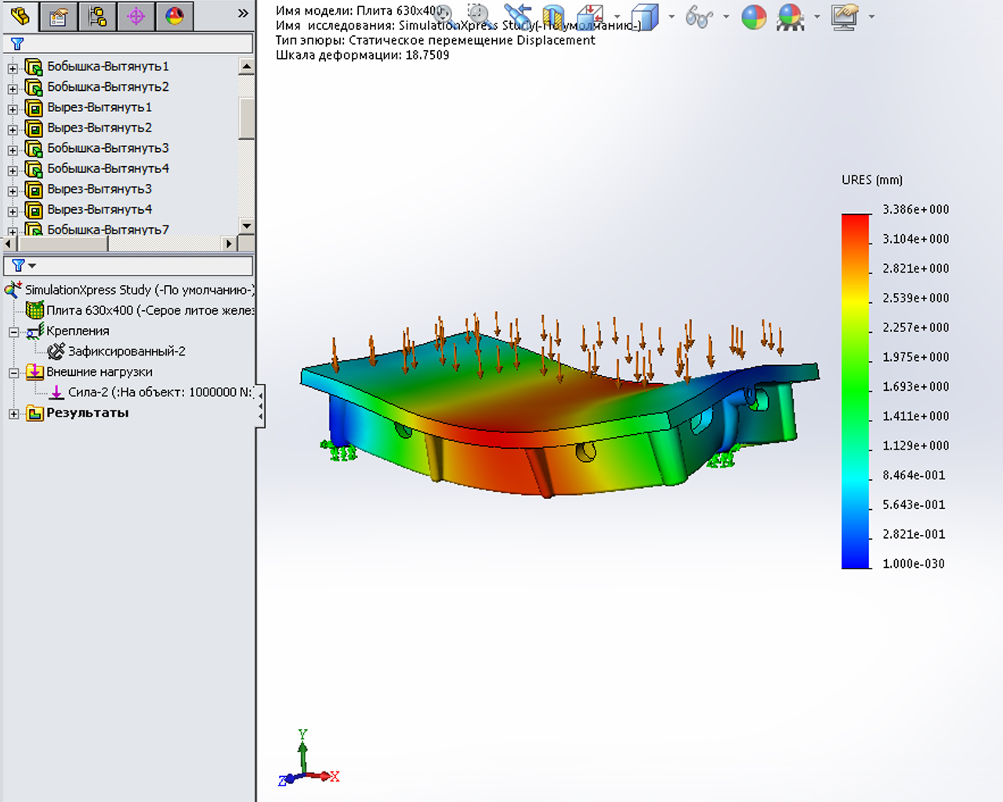The height and width of the screenshot is (802, 1003).
Task: Open the Apply Scene dropdown arrow
Action: (817, 16)
